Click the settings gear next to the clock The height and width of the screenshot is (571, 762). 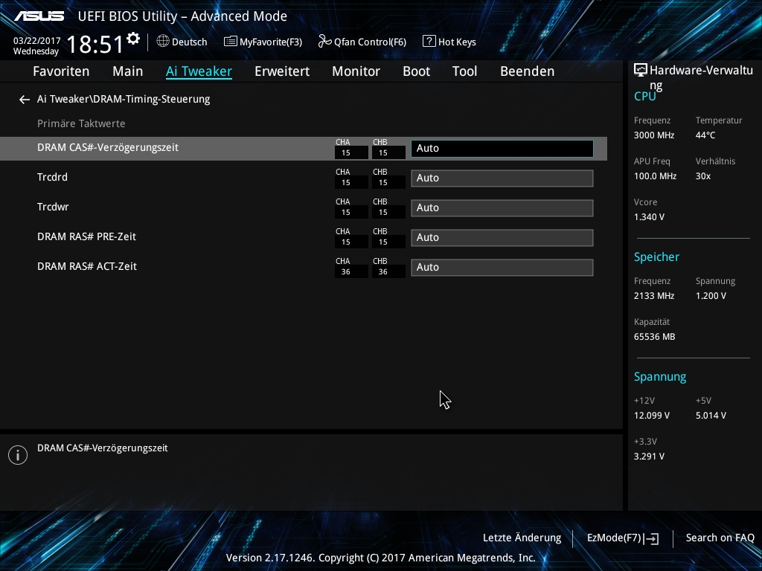point(132,39)
